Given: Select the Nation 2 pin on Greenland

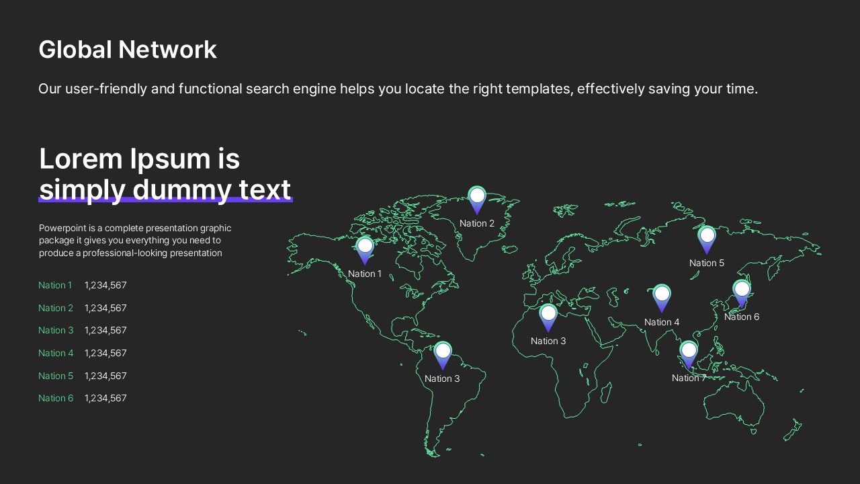Looking at the screenshot, I should click(x=476, y=198).
